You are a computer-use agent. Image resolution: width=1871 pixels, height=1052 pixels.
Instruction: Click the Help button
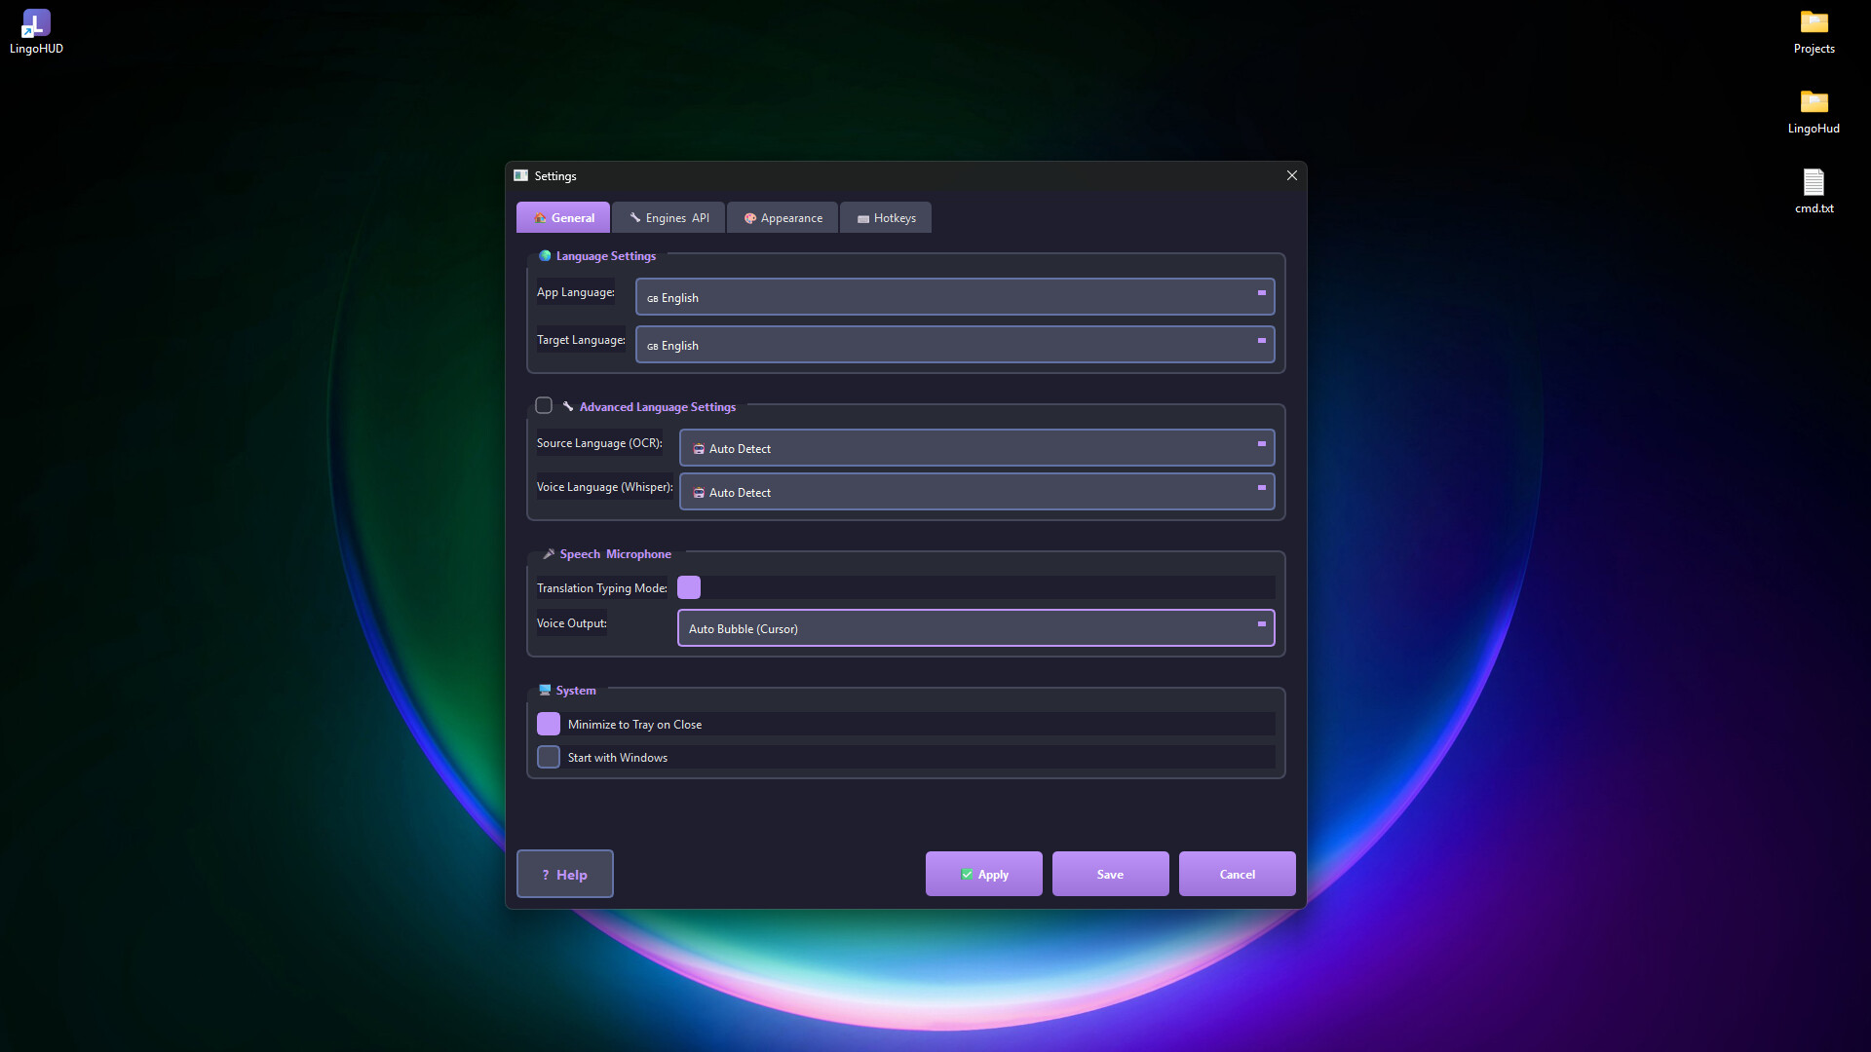click(564, 874)
